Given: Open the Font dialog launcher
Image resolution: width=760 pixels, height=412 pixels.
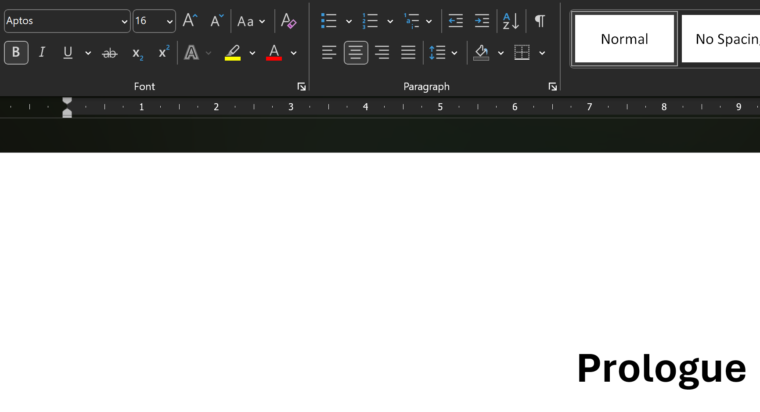Looking at the screenshot, I should tap(301, 87).
